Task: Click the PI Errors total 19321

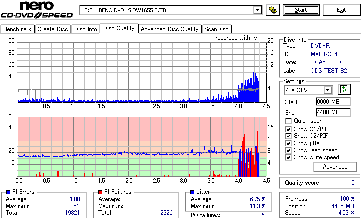Action: point(72,213)
